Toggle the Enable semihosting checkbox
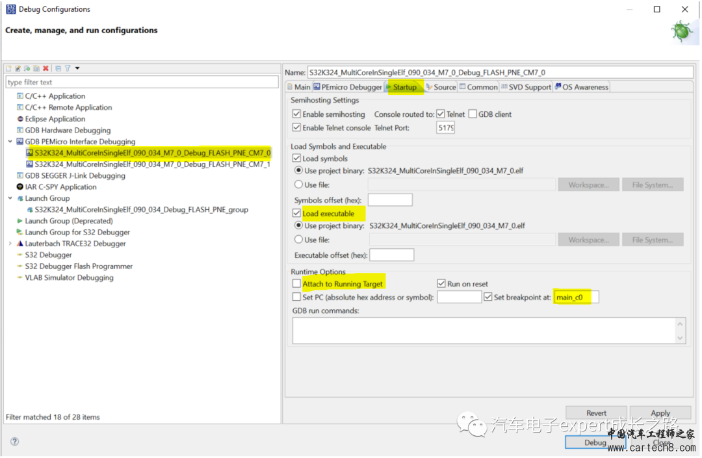 coord(296,114)
